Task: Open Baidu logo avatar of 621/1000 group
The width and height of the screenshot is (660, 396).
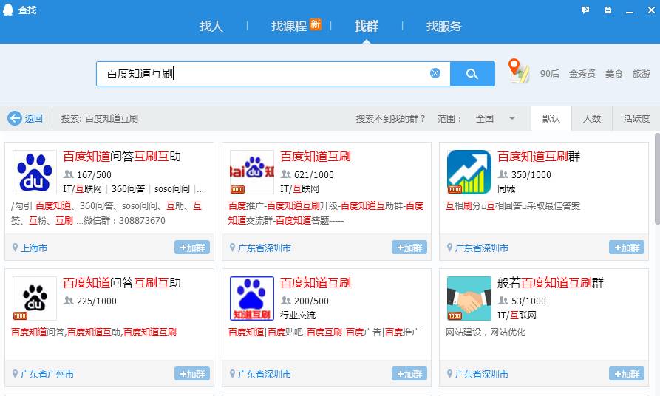Action: click(252, 172)
